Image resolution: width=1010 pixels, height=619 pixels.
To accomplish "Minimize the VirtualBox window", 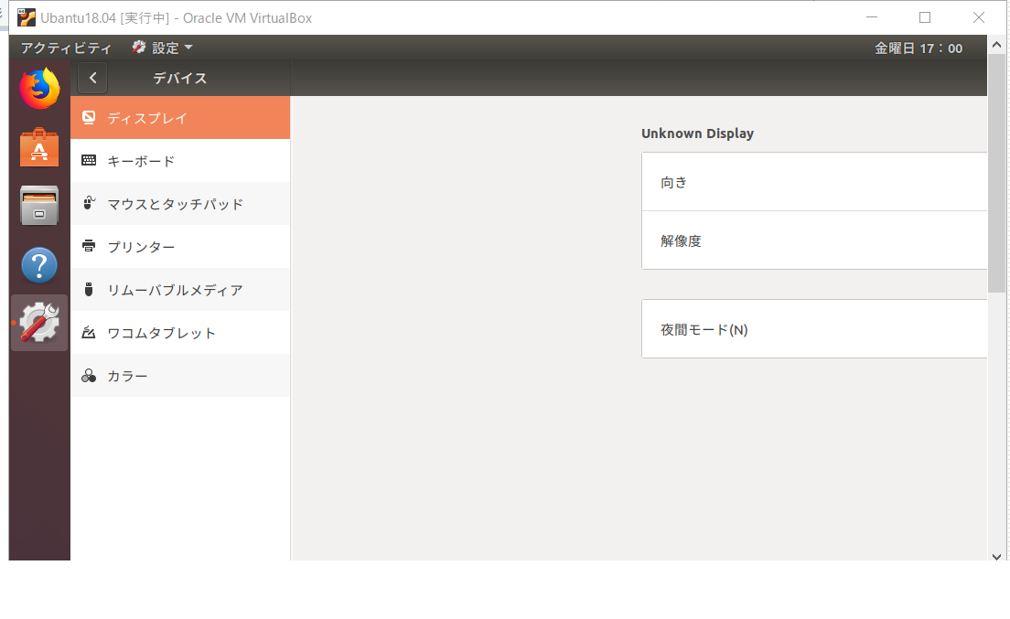I will [x=872, y=17].
